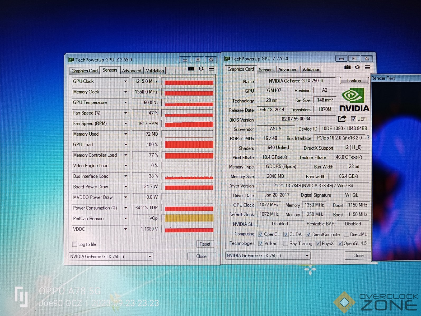The image size is (421, 316).
Task: Toggle the DirectCompute checkbox
Action: [x=309, y=234]
